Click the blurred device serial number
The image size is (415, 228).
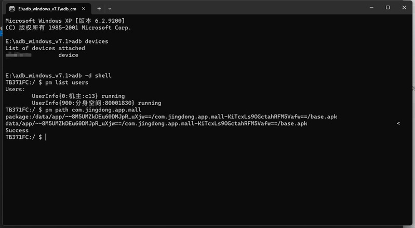coord(18,55)
